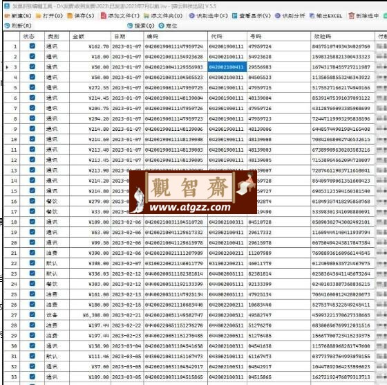
Task: Click the date 2023-02-13 in row 25
Action: click(x=126, y=295)
